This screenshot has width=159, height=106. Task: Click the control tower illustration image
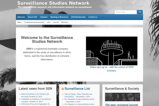112,51
